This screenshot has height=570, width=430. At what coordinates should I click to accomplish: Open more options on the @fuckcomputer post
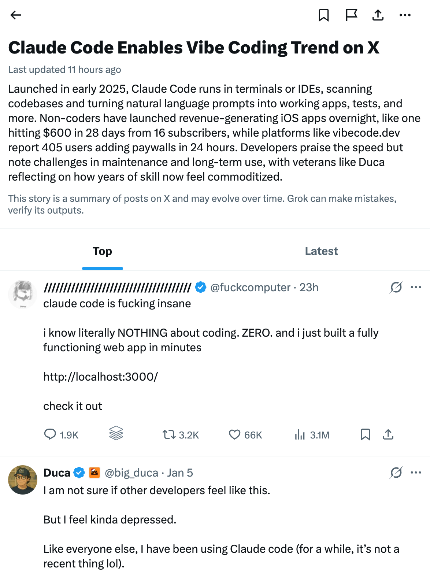(x=416, y=288)
